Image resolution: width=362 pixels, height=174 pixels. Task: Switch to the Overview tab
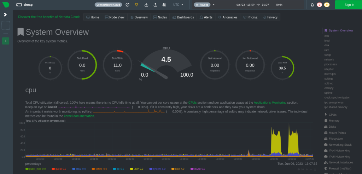click(x=139, y=17)
